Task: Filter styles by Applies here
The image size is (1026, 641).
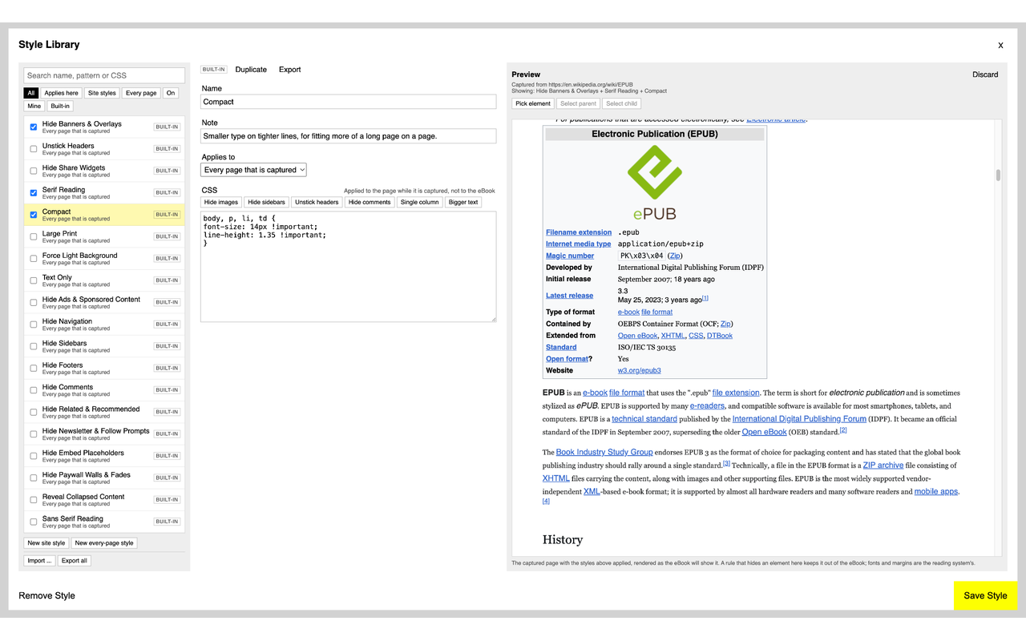Action: [x=62, y=93]
